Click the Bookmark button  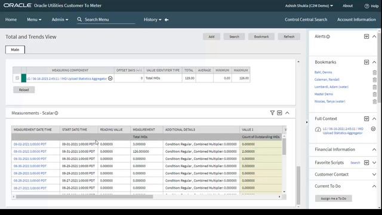point(261,36)
